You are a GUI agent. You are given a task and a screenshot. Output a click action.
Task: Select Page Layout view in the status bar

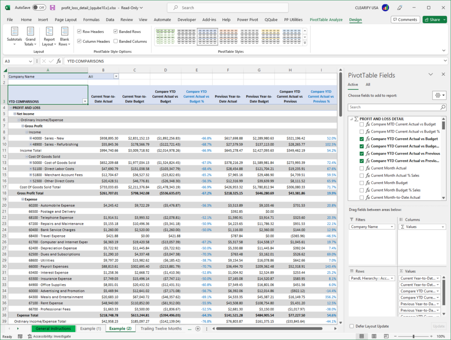373,336
